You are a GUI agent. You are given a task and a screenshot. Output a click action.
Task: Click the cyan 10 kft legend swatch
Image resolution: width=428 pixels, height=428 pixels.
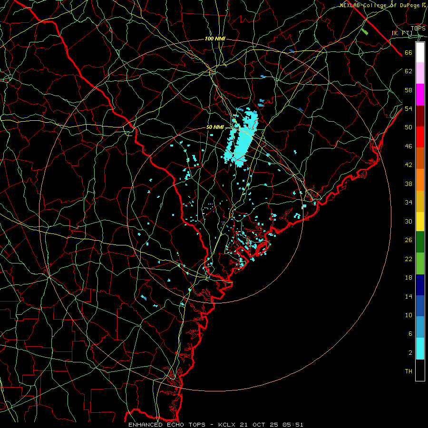tap(420, 349)
